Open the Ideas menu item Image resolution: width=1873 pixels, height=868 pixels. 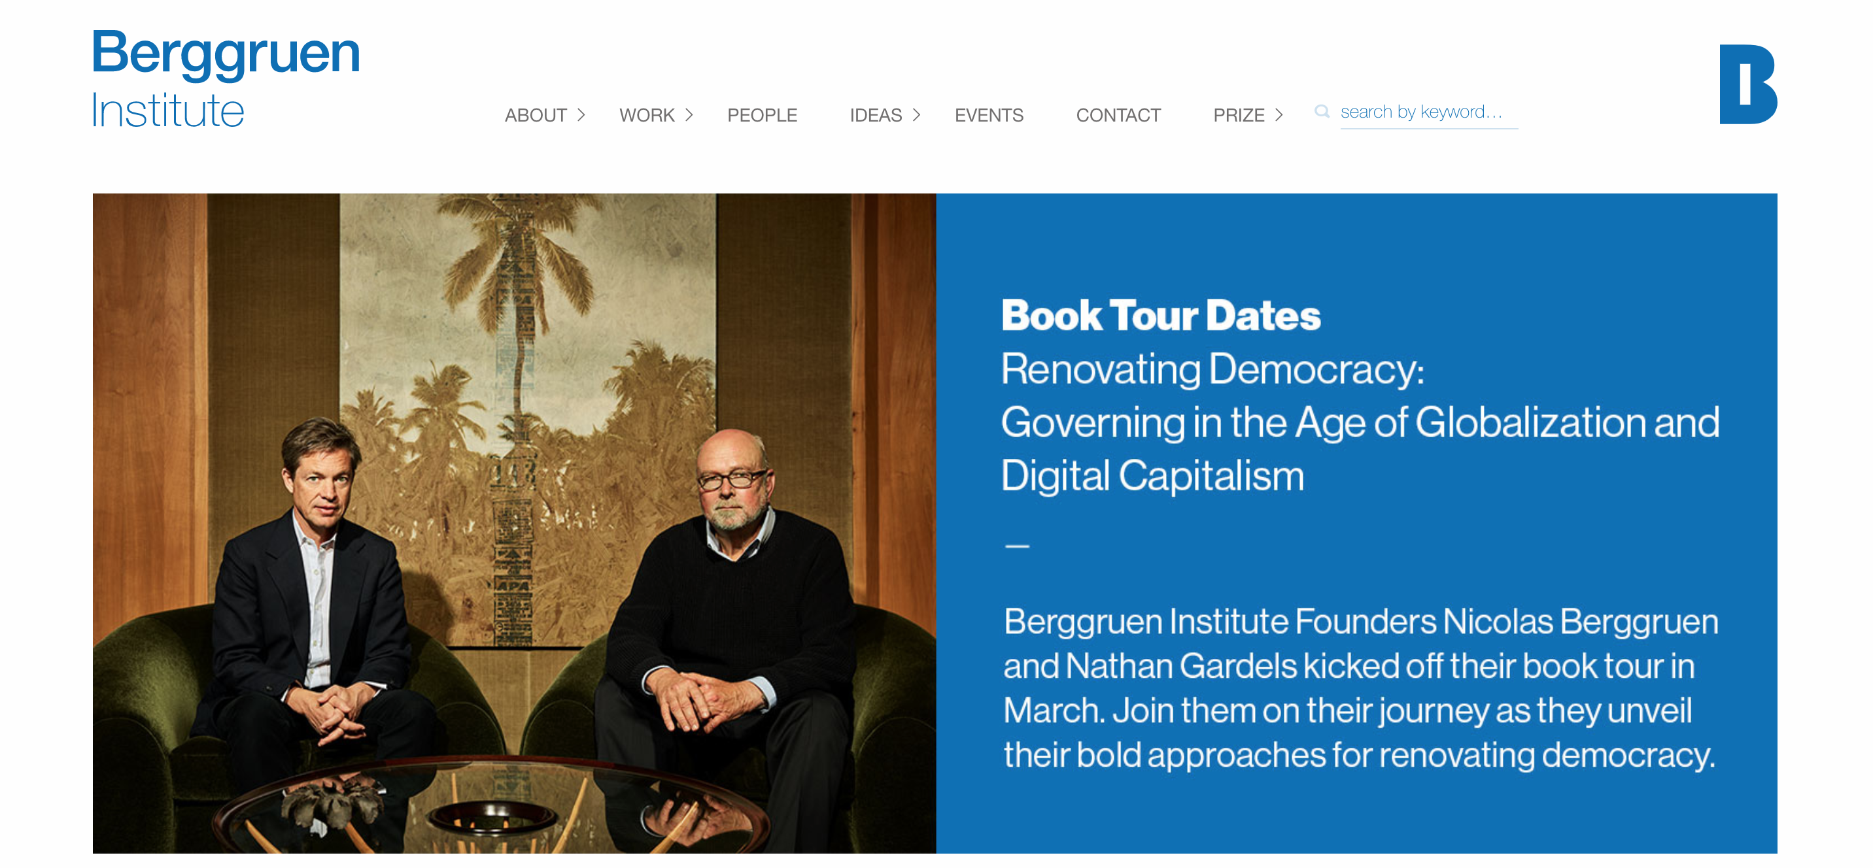[876, 115]
